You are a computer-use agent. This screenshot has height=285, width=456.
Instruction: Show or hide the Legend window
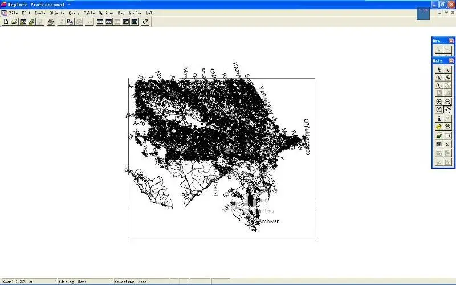click(x=439, y=144)
